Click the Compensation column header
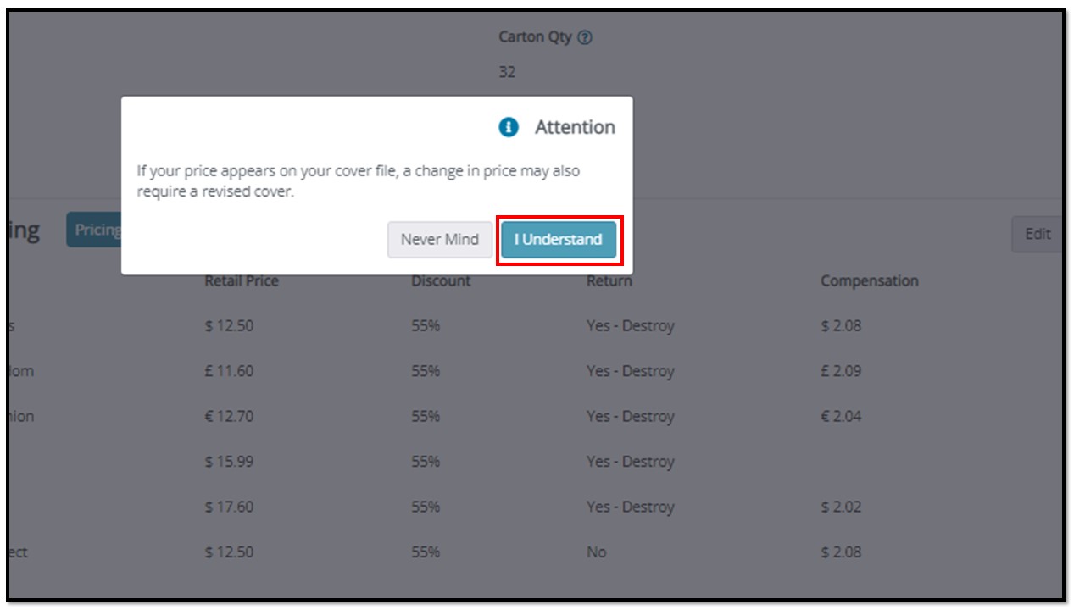 click(869, 281)
